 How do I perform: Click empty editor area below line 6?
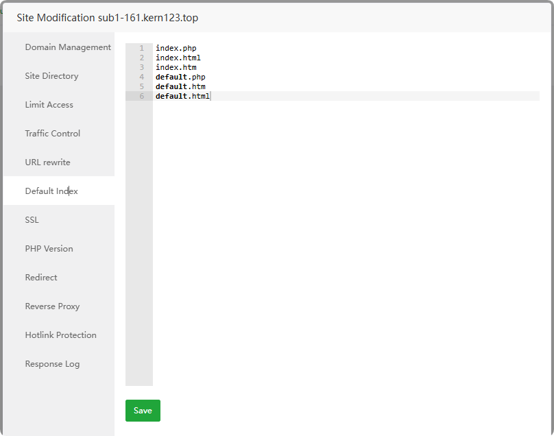[x=346, y=243]
